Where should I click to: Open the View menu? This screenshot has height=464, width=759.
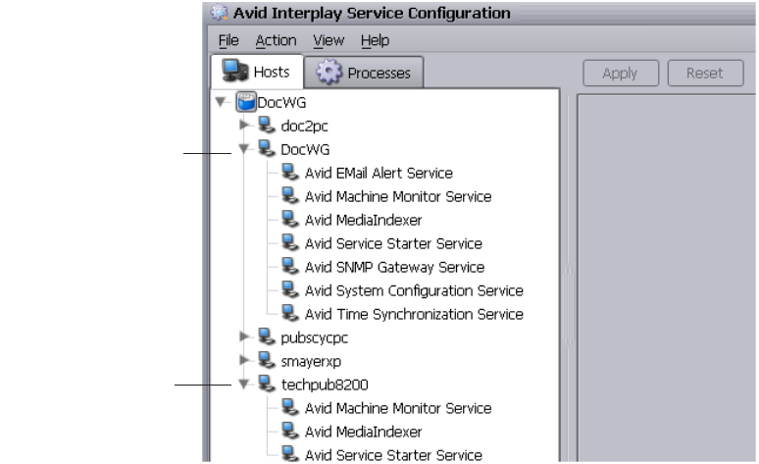pos(329,40)
